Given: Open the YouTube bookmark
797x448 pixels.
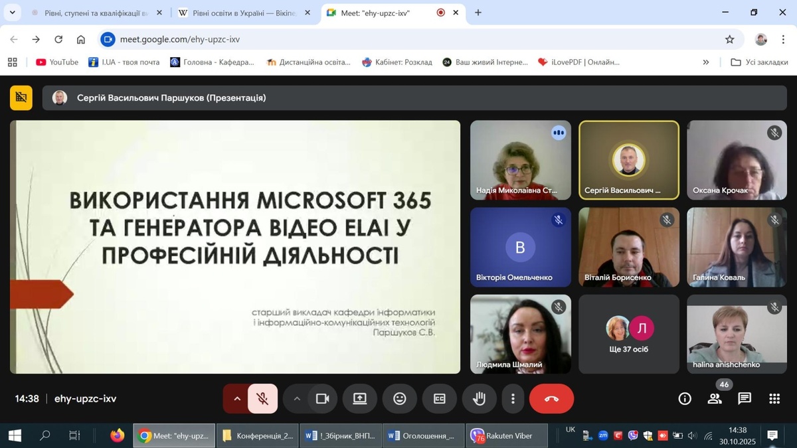Looking at the screenshot, I should [57, 62].
